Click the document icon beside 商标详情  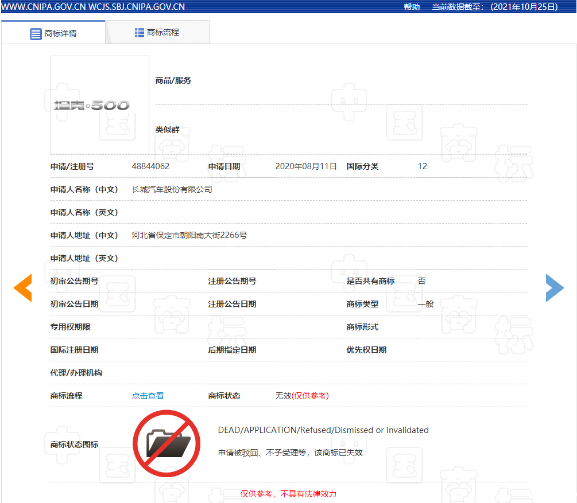point(36,33)
